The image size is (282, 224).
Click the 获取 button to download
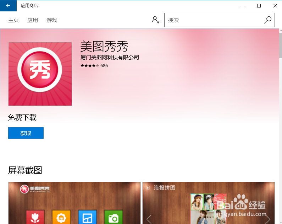26,133
